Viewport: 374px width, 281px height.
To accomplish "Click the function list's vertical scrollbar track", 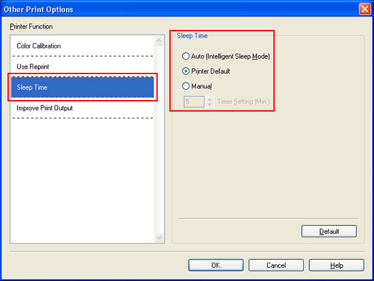I will click(x=159, y=139).
